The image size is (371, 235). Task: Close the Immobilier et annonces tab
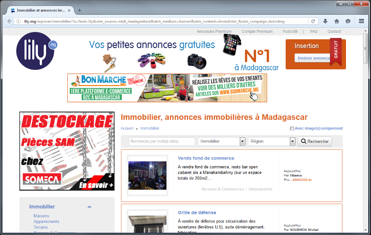pyautogui.click(x=69, y=10)
